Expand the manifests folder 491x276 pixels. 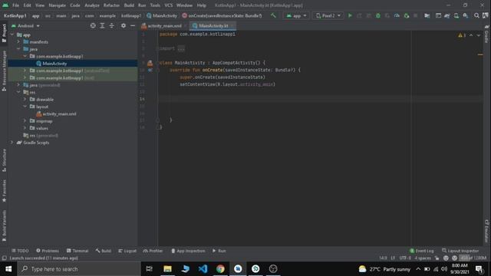click(x=18, y=41)
